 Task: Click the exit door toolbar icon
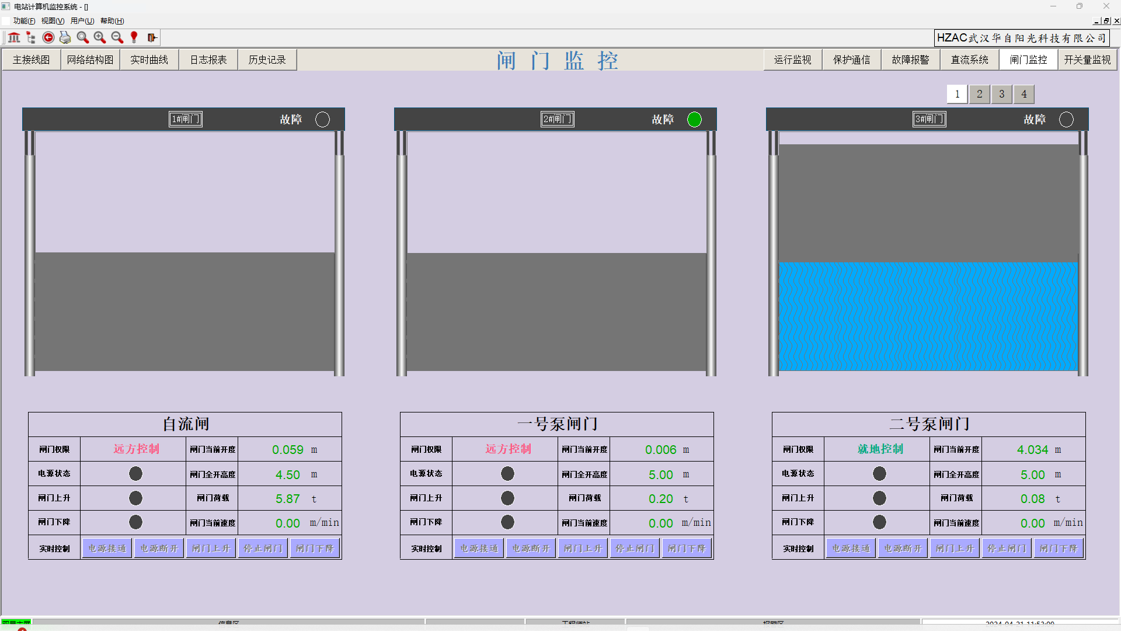point(152,37)
